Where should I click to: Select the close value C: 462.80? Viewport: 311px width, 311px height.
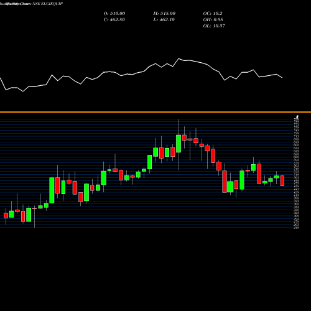[x=114, y=19]
